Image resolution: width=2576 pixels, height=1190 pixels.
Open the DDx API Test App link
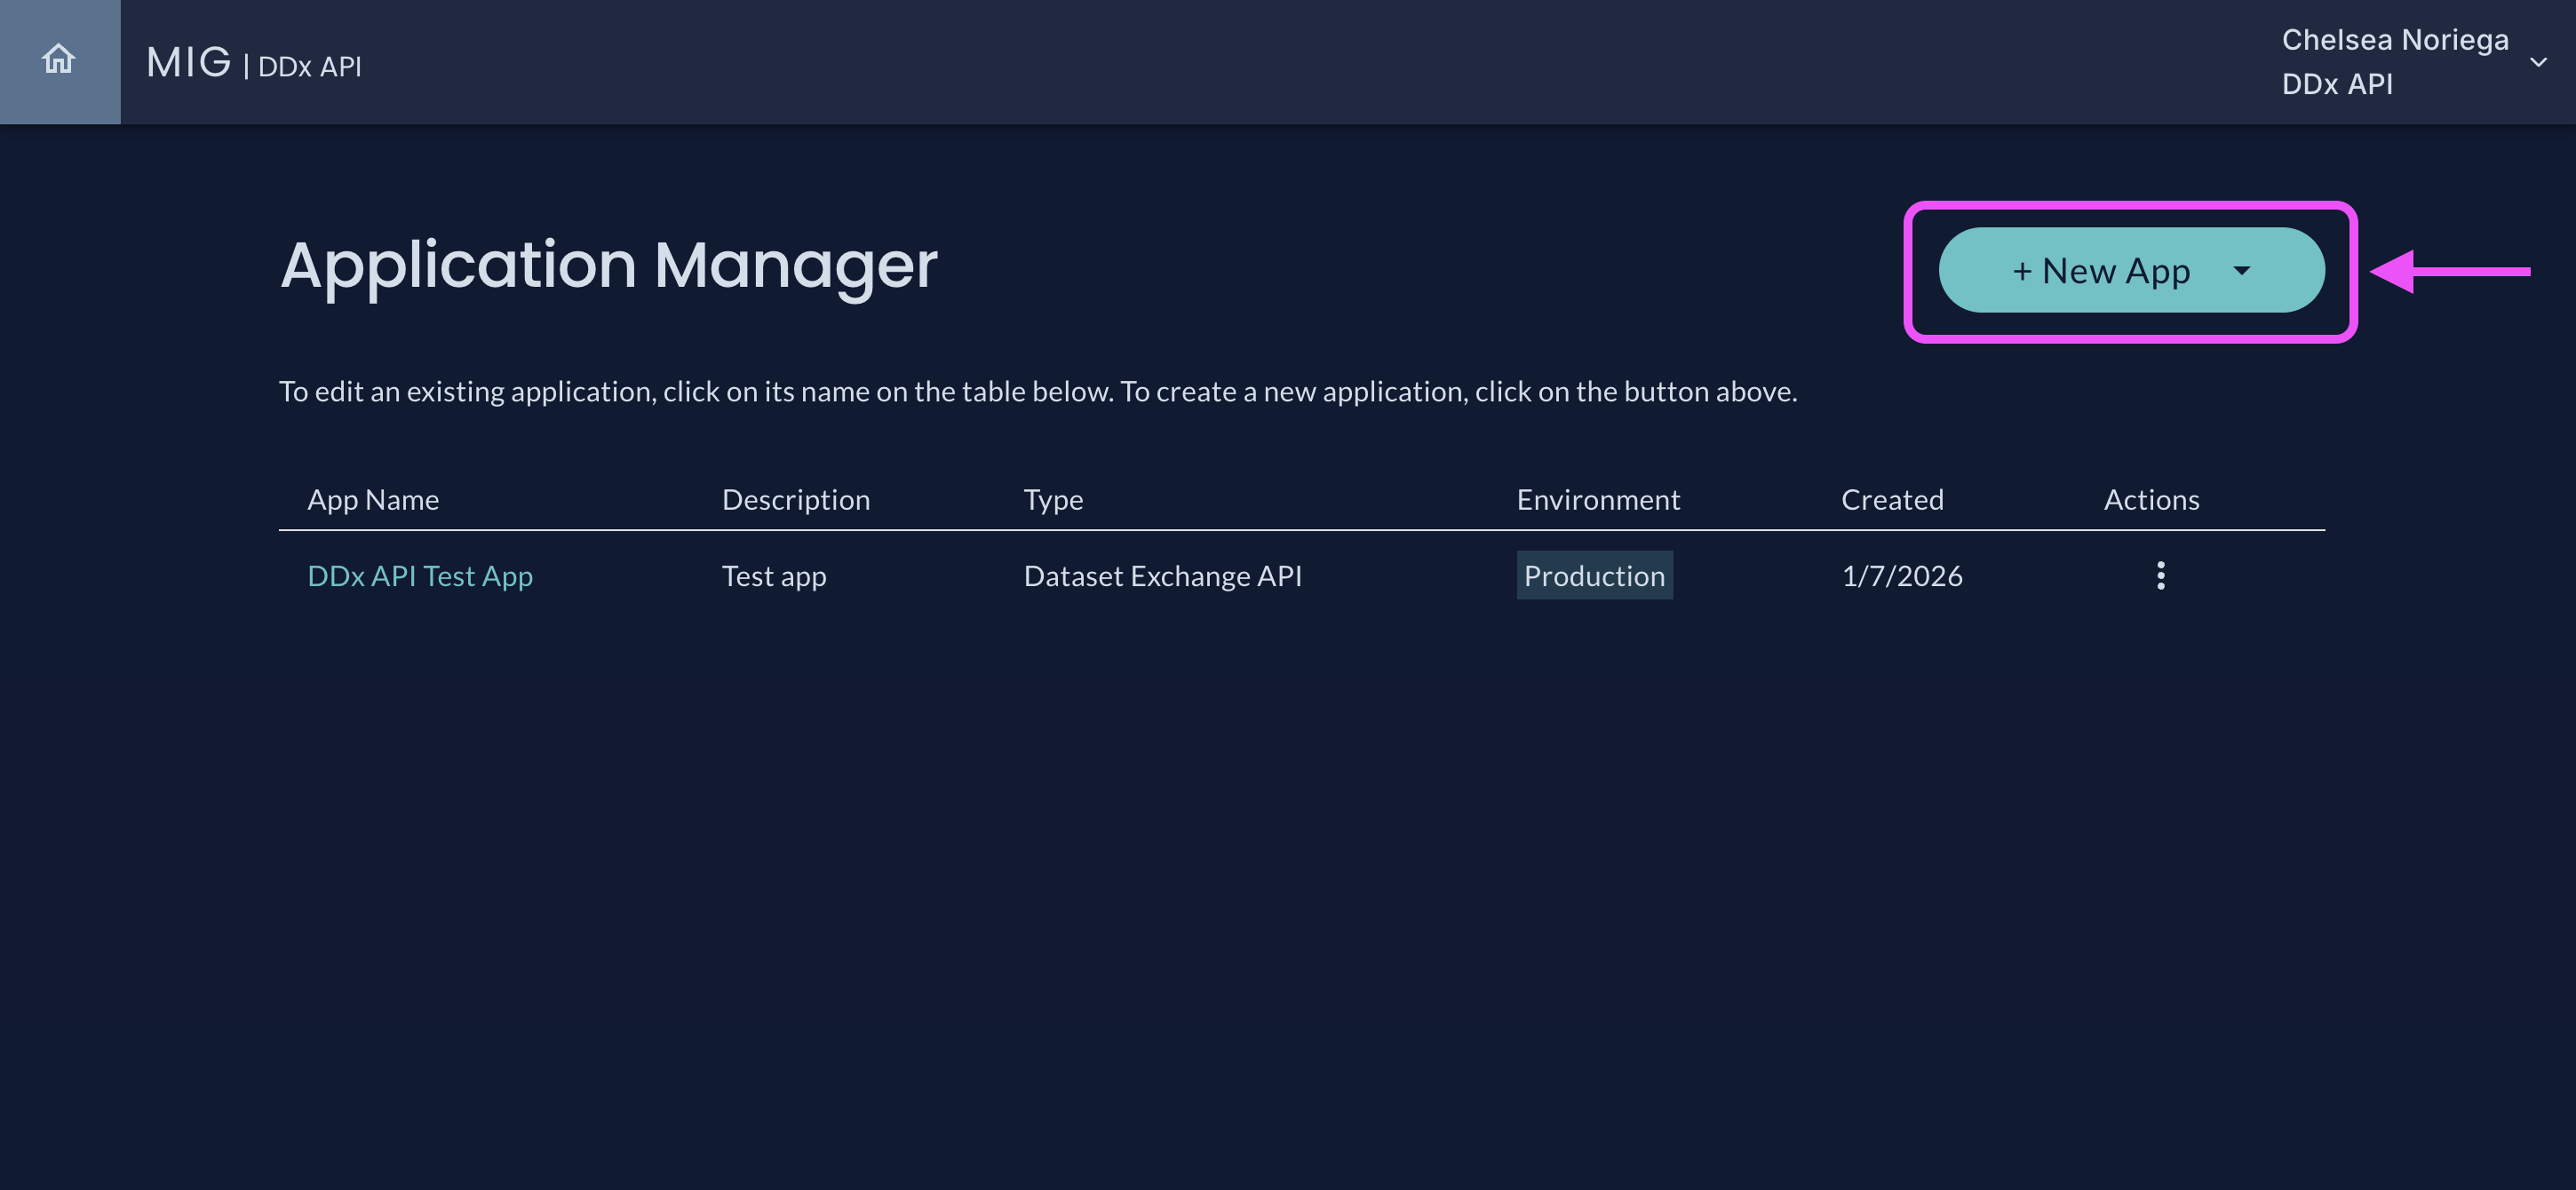(x=420, y=576)
